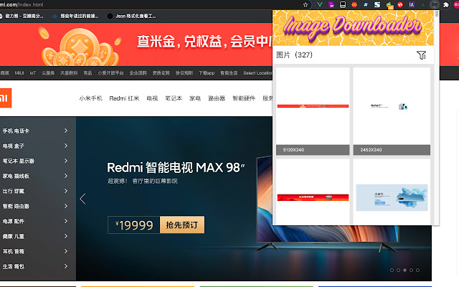
Task: Click the blue S extension icon
Action: click(x=377, y=5)
